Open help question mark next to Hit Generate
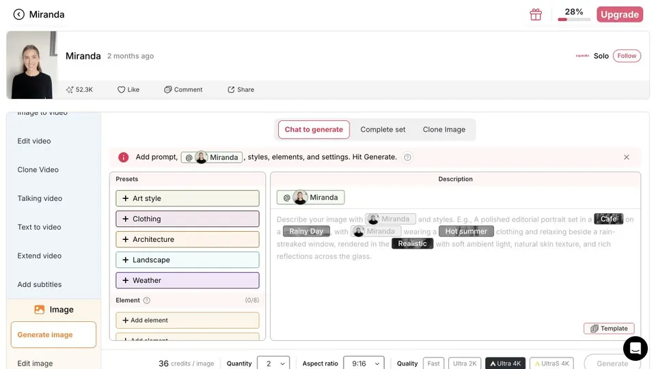The width and height of the screenshot is (656, 369). 407,157
